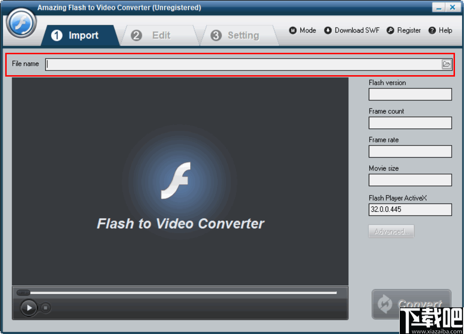Switch to the Edit tab

[x=160, y=35]
